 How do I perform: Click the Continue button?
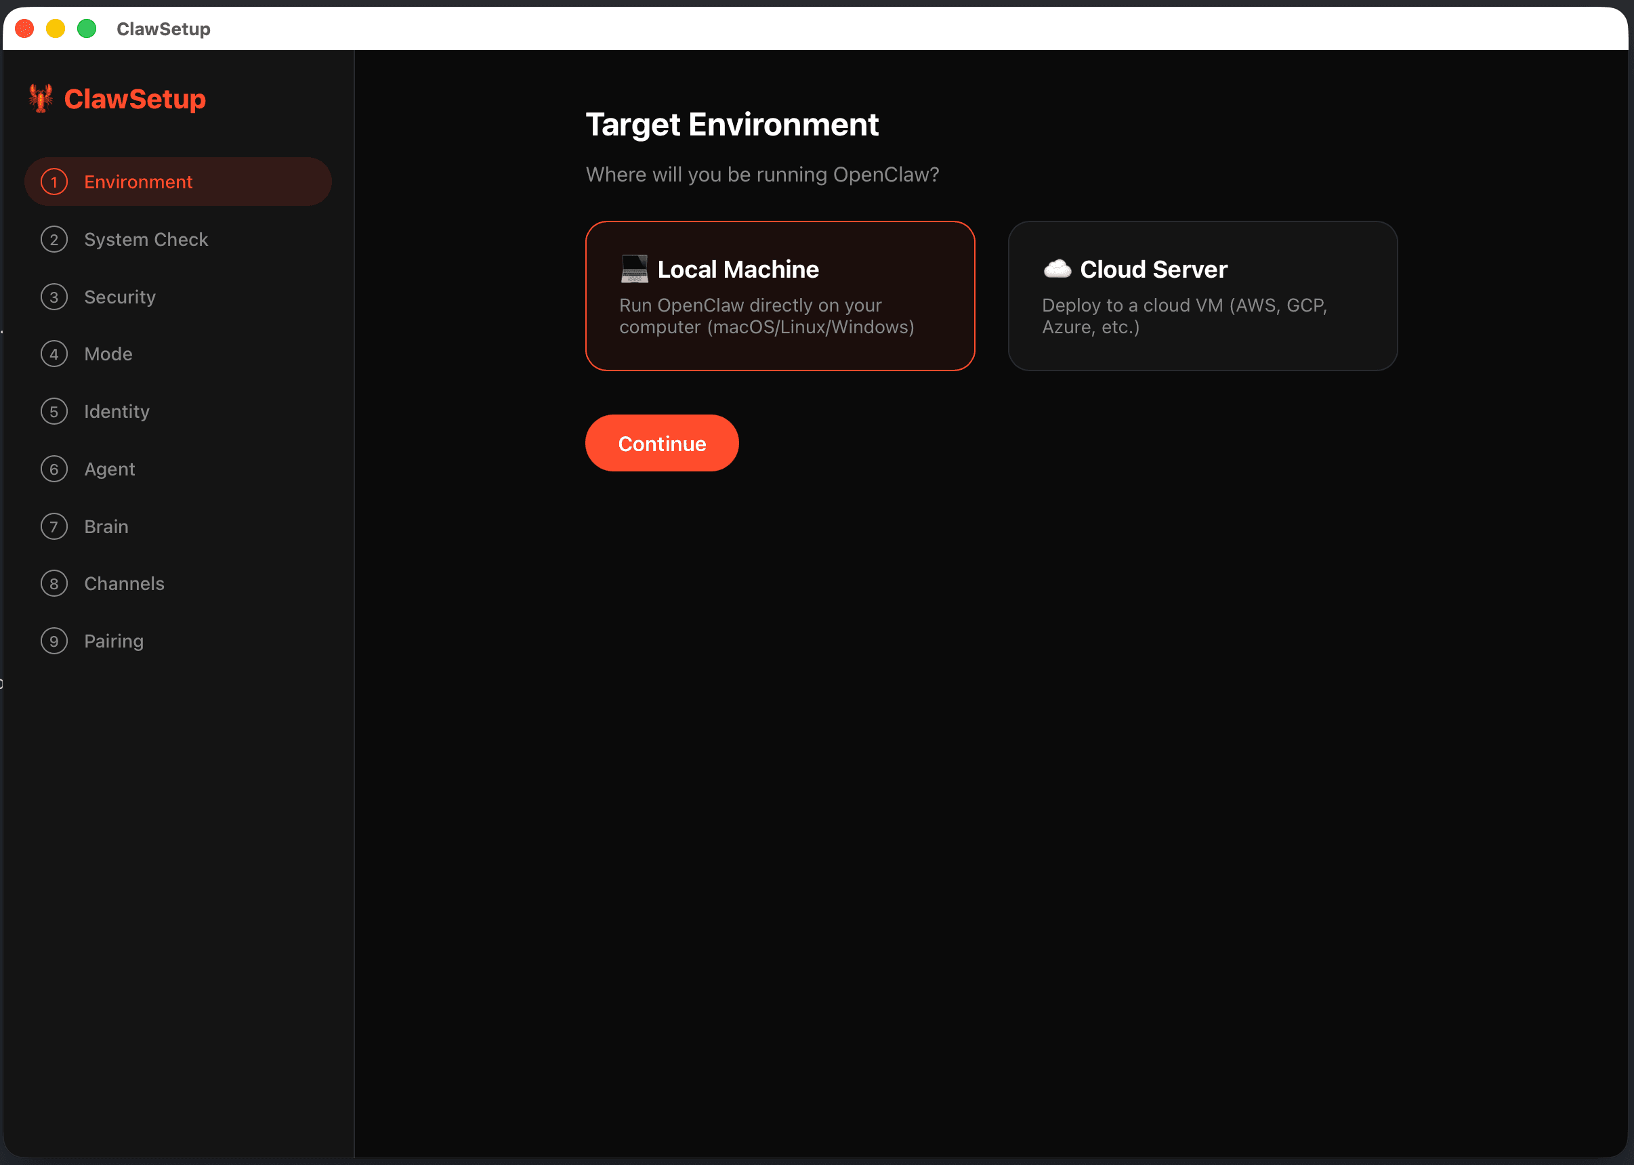(x=661, y=442)
